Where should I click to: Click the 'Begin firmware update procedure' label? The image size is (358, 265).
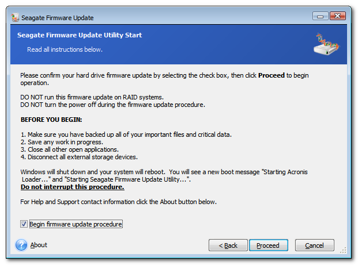pos(76,224)
